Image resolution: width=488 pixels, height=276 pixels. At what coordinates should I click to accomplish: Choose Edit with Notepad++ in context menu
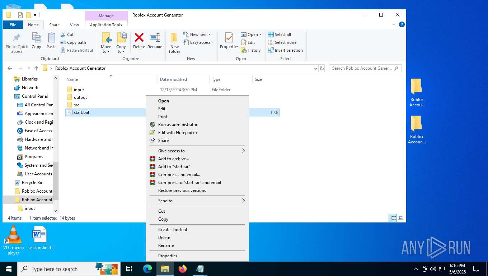(197, 133)
